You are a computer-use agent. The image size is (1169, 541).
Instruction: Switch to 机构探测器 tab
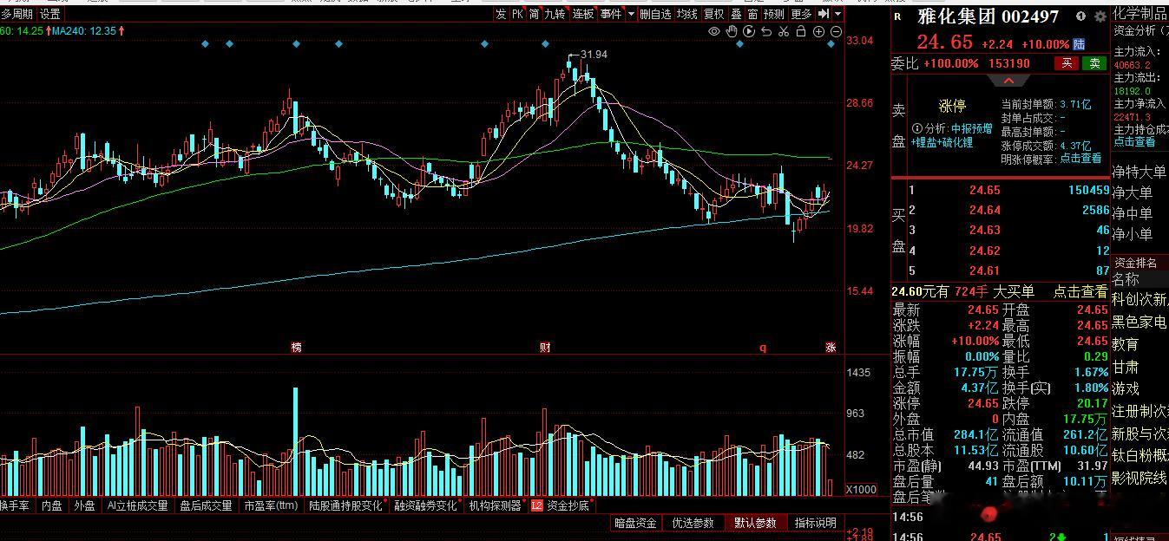(496, 505)
